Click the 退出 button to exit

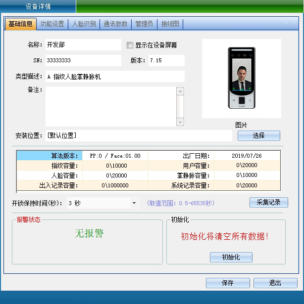[x=275, y=283]
